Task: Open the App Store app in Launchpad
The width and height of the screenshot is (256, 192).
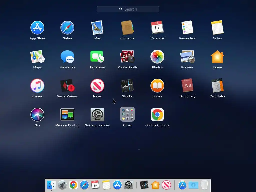Action: pyautogui.click(x=37, y=28)
